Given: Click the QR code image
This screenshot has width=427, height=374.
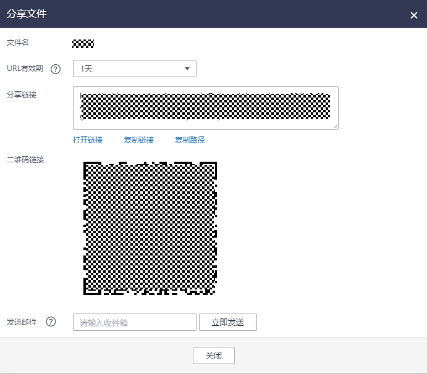Looking at the screenshot, I should click(150, 228).
